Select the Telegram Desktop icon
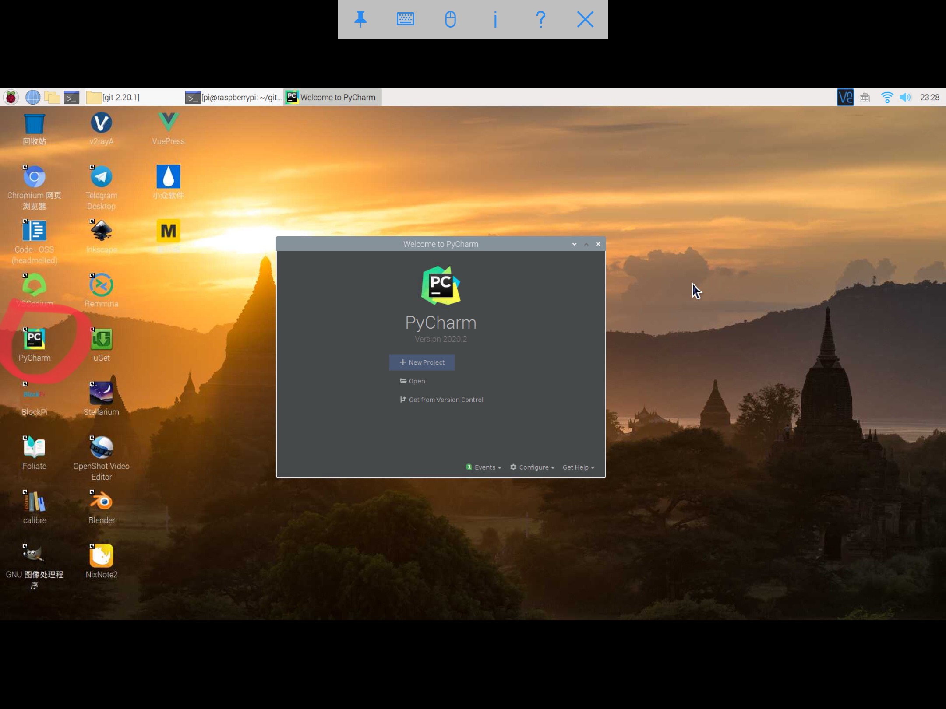Image resolution: width=946 pixels, height=709 pixels. point(101,187)
